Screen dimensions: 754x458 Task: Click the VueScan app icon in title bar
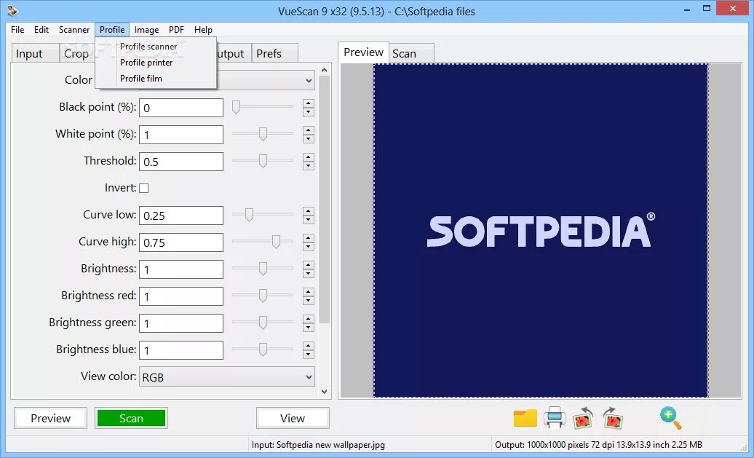13,9
